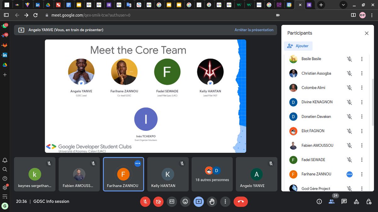Viewport: 378px width, 212px height.
Task: Open more options for Fadel SEWADE
Action: pyautogui.click(x=362, y=160)
